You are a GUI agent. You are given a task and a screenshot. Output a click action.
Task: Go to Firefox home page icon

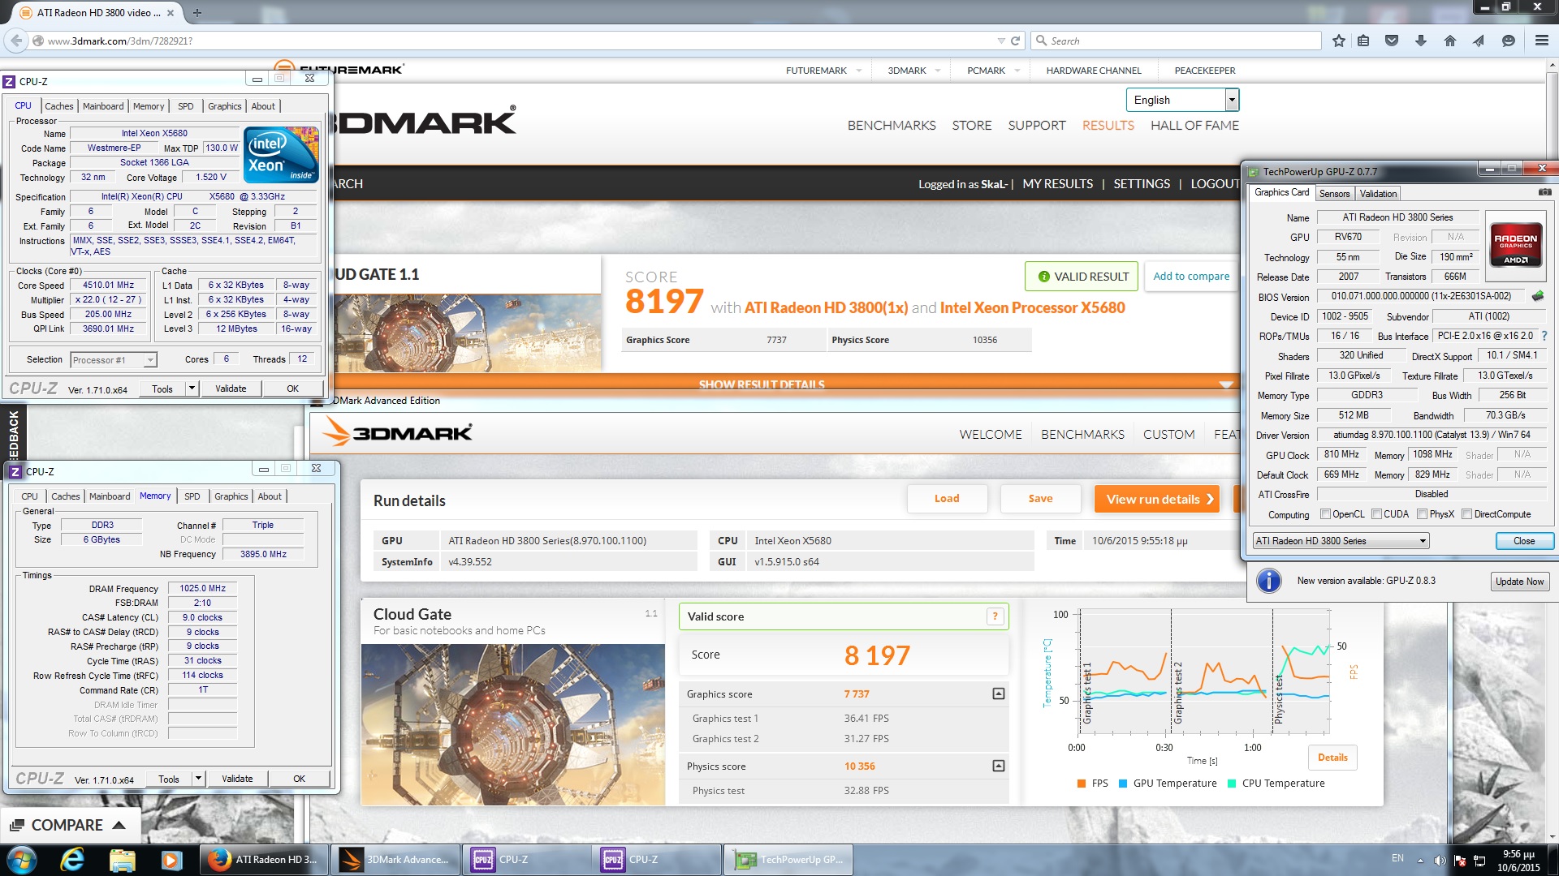pyautogui.click(x=1450, y=41)
